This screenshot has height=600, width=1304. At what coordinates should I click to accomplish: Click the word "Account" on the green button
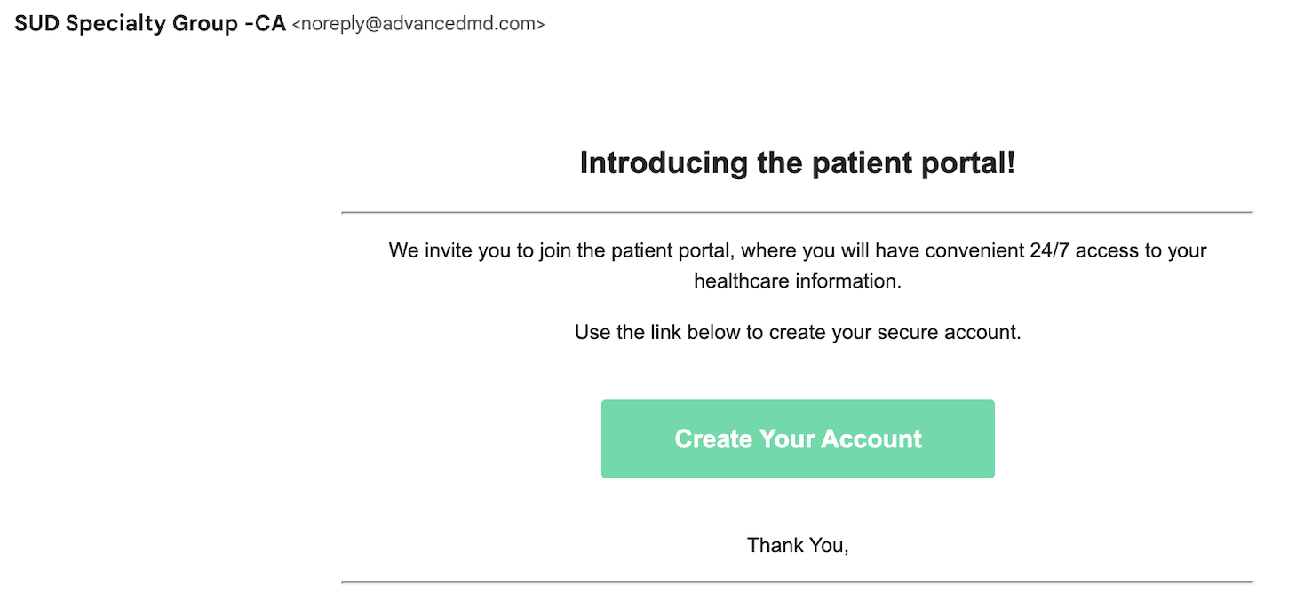click(x=871, y=438)
